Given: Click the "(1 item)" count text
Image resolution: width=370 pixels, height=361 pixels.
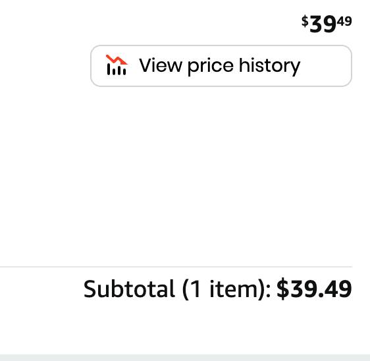Looking at the screenshot, I should (x=223, y=289).
